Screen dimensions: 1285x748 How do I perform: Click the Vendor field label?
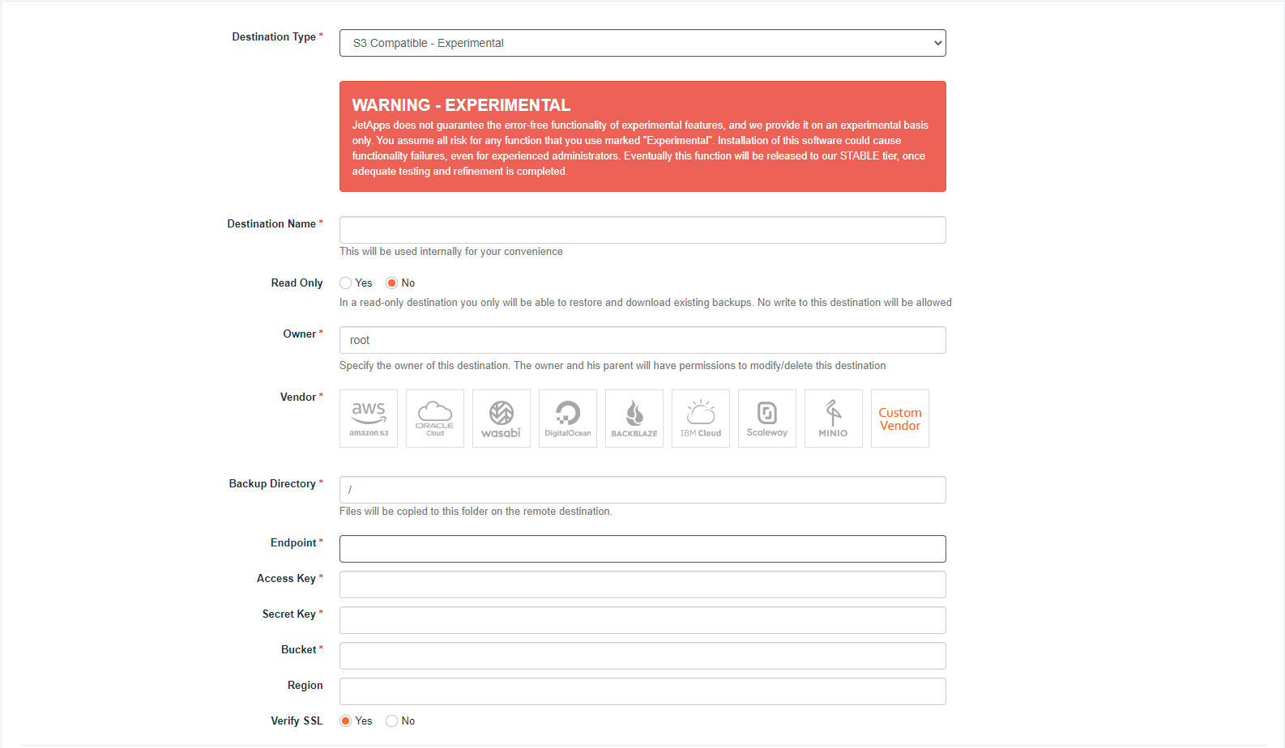point(298,397)
